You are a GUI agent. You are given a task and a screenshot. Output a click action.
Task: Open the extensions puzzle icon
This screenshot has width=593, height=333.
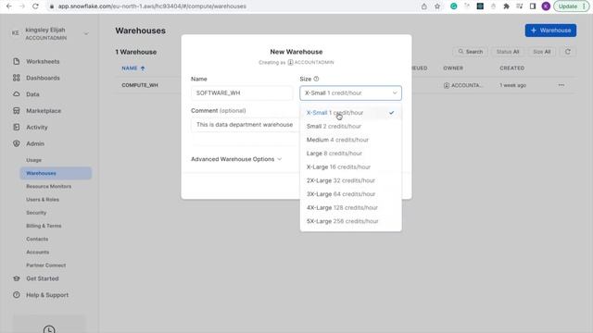506,6
